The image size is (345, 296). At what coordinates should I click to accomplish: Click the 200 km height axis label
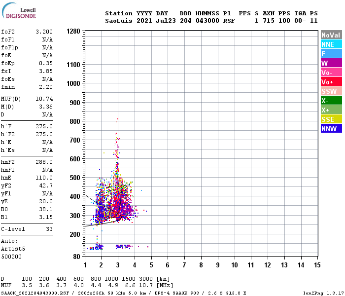[75, 234]
